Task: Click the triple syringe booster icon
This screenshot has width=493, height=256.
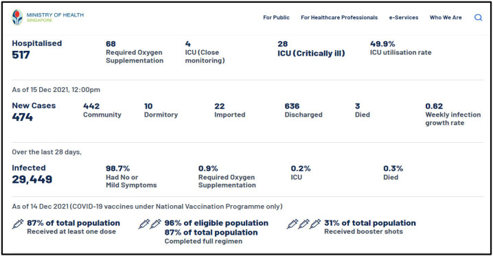Action: [x=304, y=224]
